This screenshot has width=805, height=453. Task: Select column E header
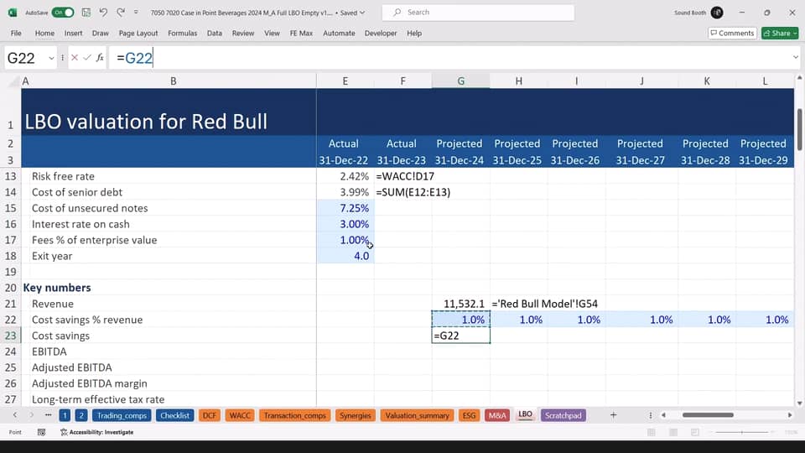(x=345, y=81)
